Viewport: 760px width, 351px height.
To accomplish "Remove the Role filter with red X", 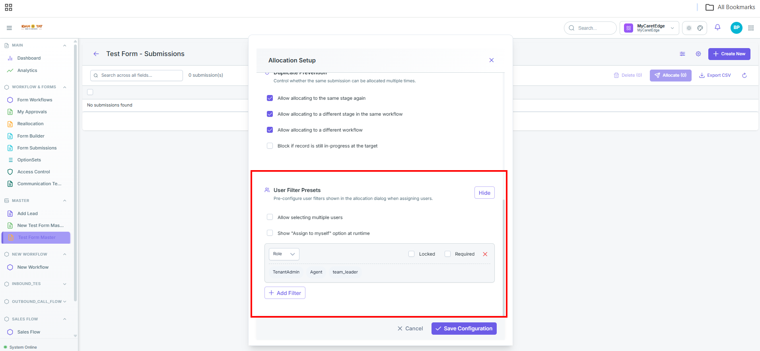I will [x=485, y=254].
